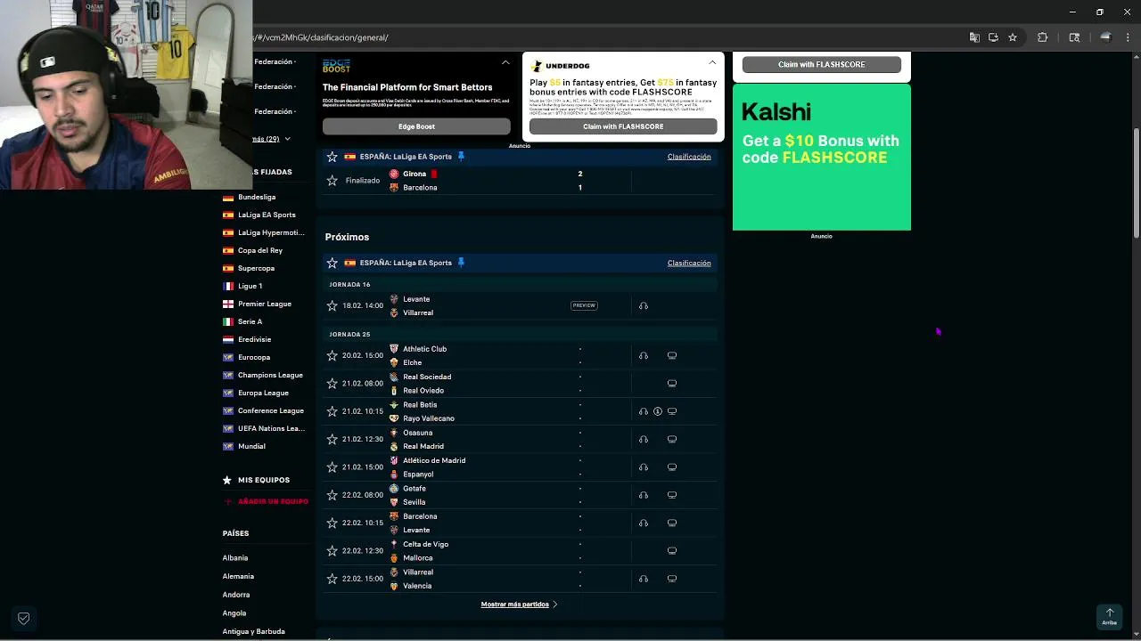Toggle favorite star for Athletic Club vs Elche
1141x641 pixels.
[332, 355]
